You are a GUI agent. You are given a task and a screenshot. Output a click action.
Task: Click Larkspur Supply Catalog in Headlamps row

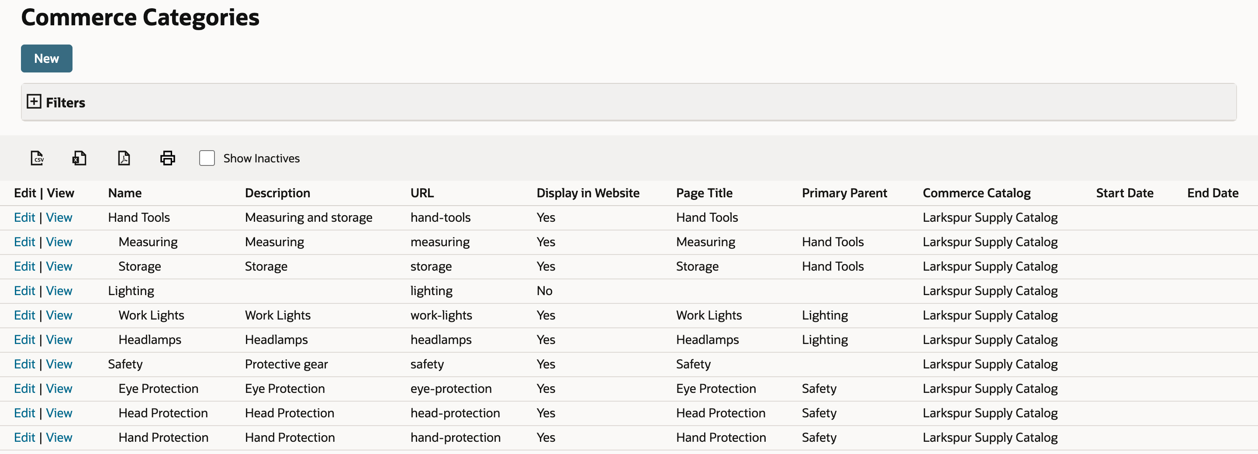(990, 340)
